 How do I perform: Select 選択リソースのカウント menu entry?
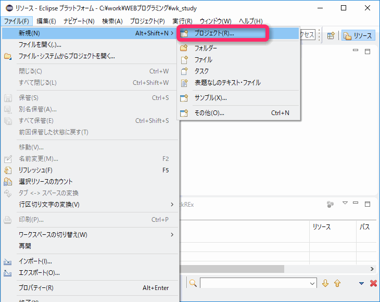pyautogui.click(x=90, y=182)
